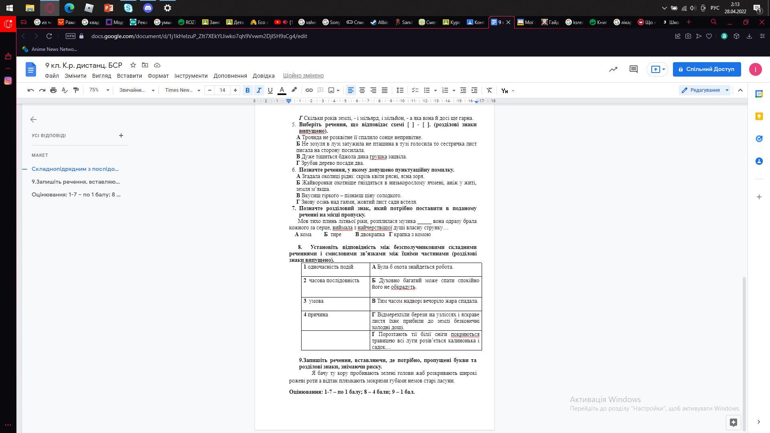Click the Спільний Доступ button

pos(706,69)
